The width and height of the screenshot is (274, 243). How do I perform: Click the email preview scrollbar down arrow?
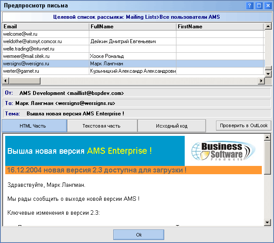click(267, 223)
